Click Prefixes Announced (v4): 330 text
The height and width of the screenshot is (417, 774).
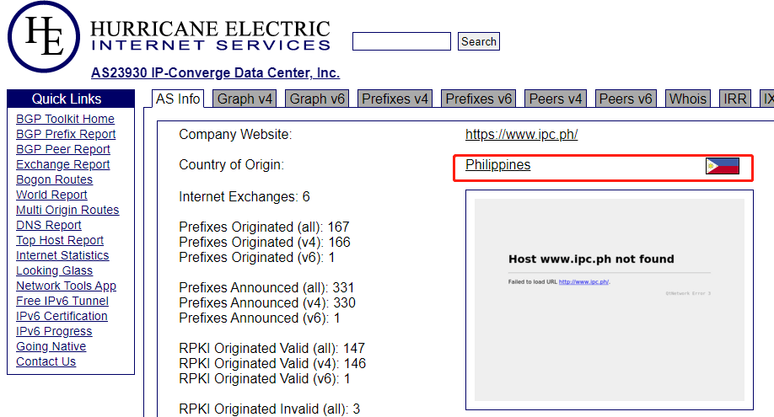(267, 303)
